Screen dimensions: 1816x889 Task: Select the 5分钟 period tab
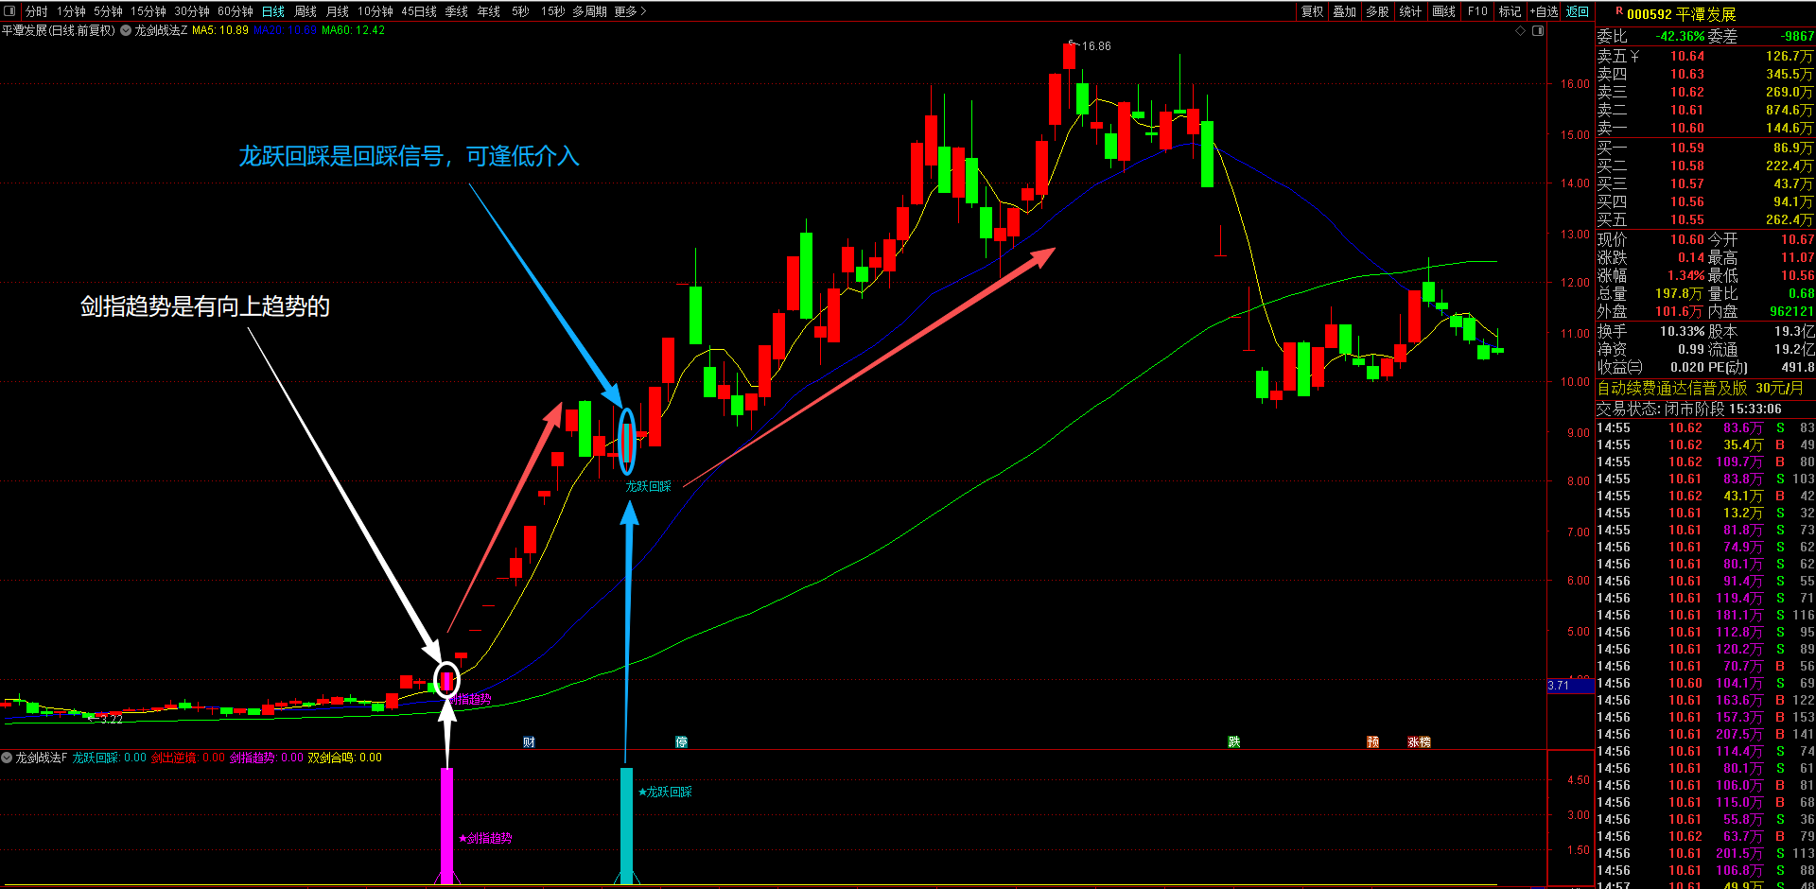108,11
